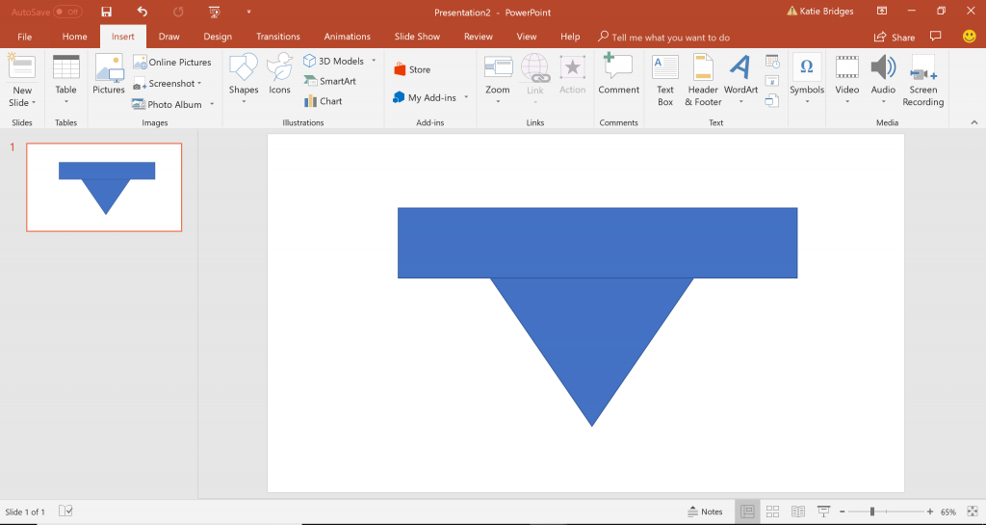Image resolution: width=986 pixels, height=525 pixels.
Task: Switch to the Transitions tab
Action: [x=278, y=37]
